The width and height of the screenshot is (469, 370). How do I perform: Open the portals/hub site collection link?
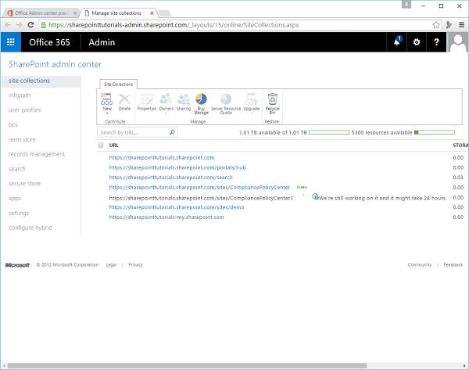point(177,167)
